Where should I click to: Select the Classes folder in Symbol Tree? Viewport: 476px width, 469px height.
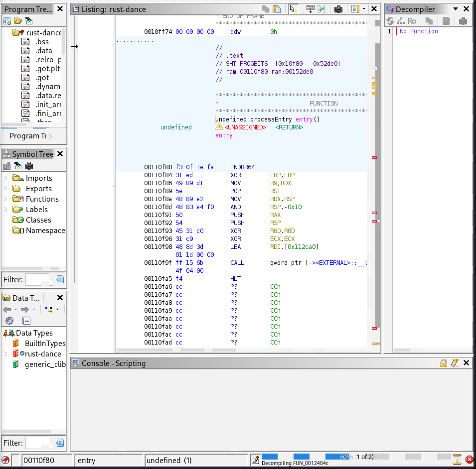pos(38,220)
